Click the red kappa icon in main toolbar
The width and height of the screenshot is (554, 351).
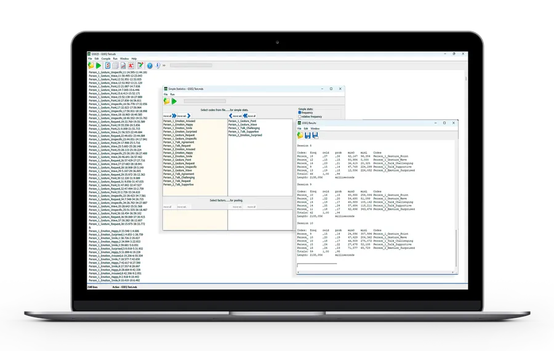(131, 66)
